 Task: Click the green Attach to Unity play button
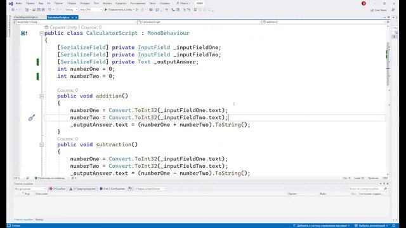tap(106, 10)
